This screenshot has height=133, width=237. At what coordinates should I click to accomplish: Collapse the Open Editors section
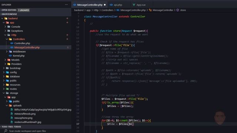pos(9,10)
